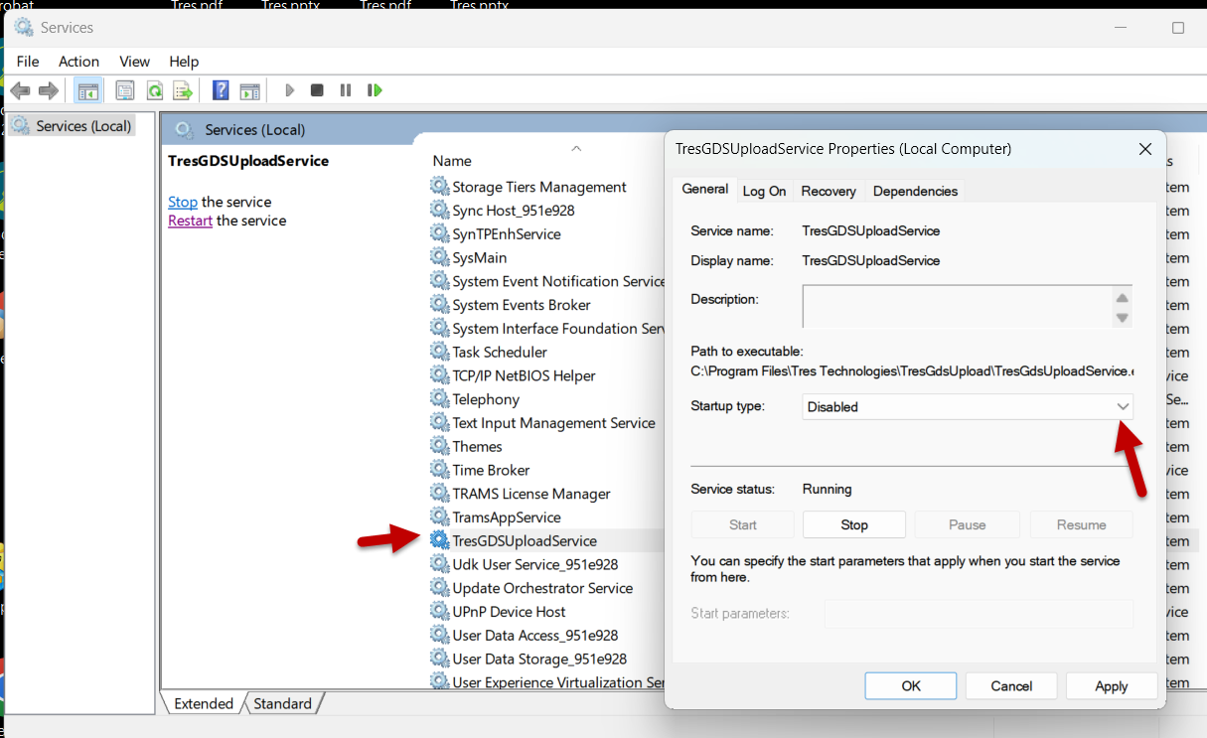Image resolution: width=1207 pixels, height=738 pixels.
Task: Open the Properties dialog toolbar icon
Action: click(124, 89)
